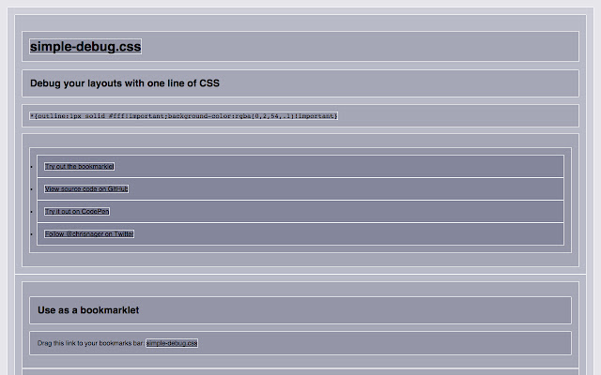Follow the 'Try it out on CodePen' link
The image size is (601, 375).
77,212
